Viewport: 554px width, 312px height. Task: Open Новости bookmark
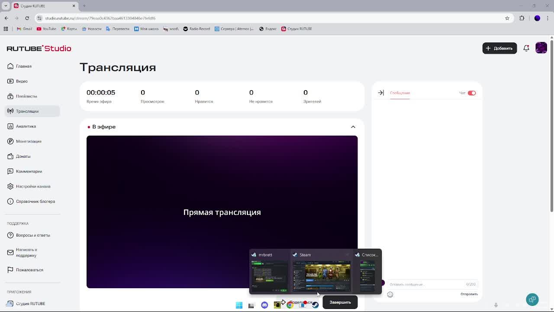click(x=91, y=29)
